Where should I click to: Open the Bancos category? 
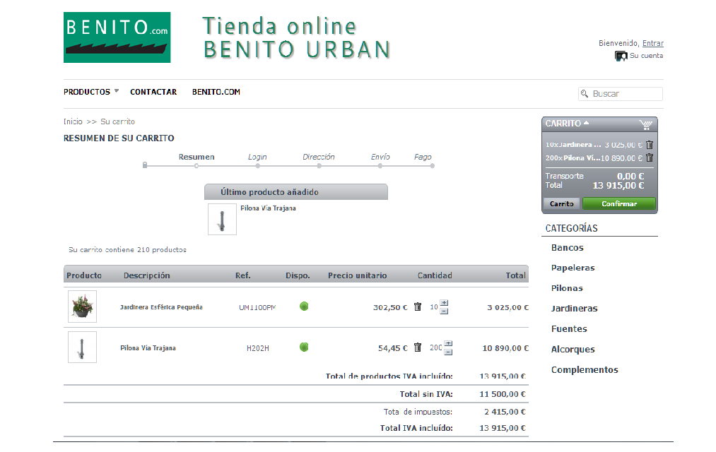point(567,248)
